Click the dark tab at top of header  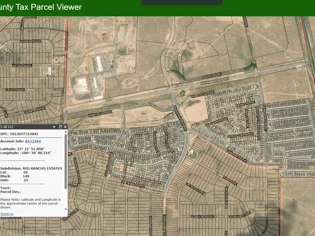click(182, 3)
